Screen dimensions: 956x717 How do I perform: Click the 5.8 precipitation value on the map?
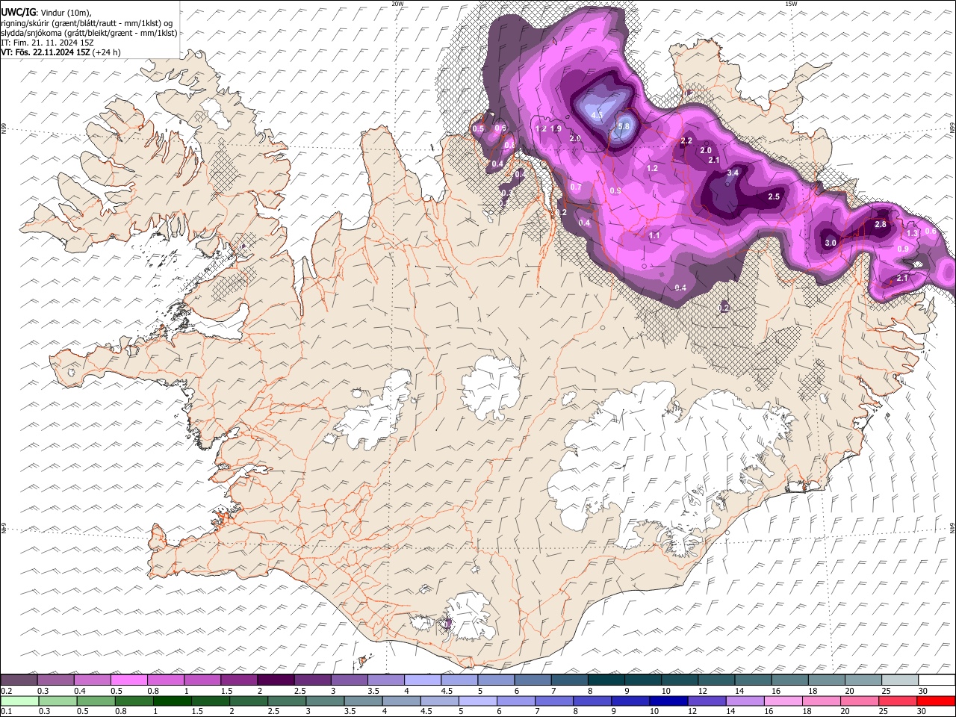tap(625, 128)
